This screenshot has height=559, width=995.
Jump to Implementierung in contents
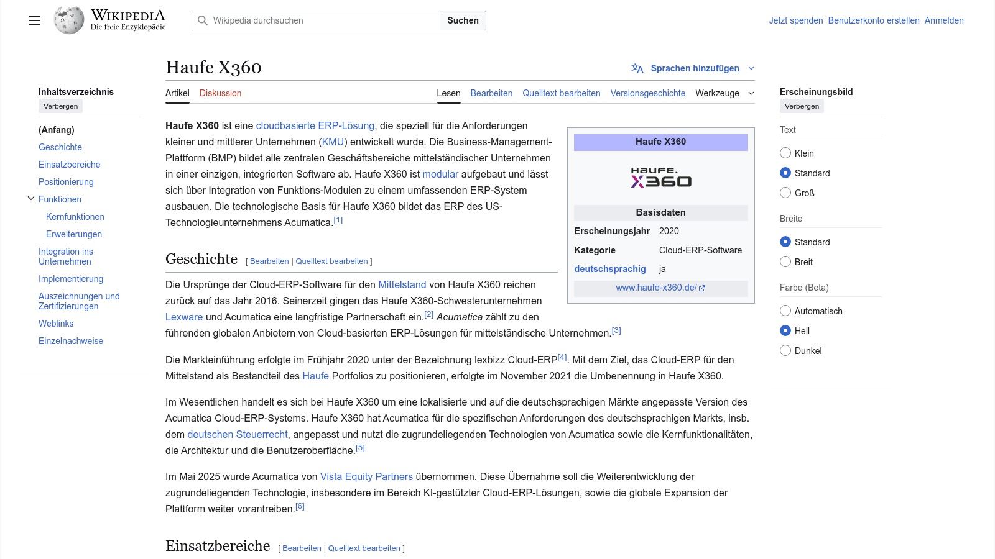[x=71, y=279]
